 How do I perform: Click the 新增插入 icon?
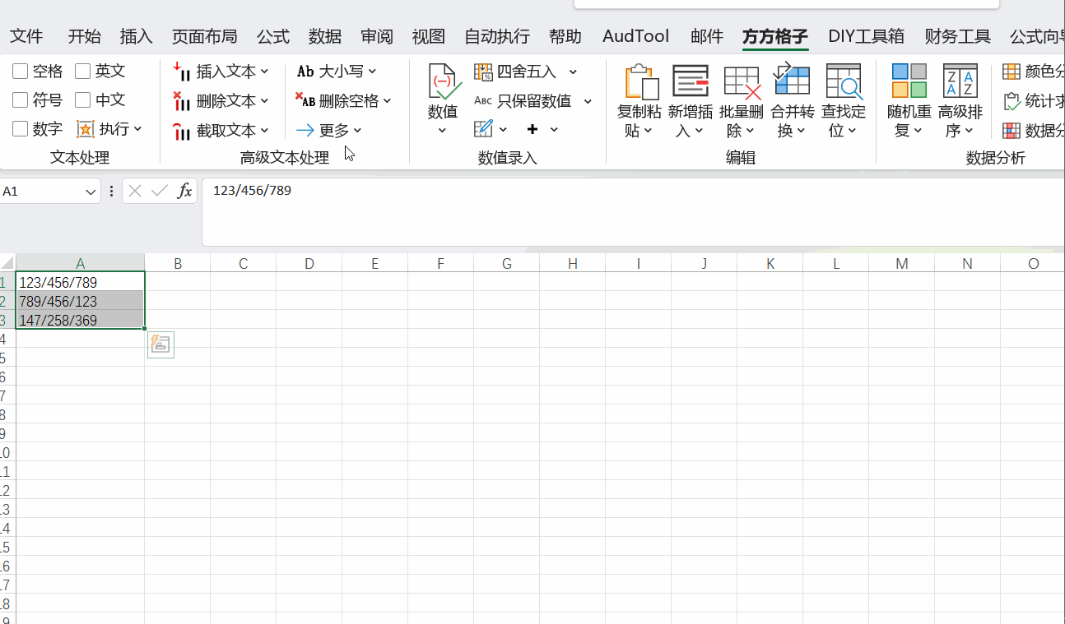pyautogui.click(x=690, y=83)
